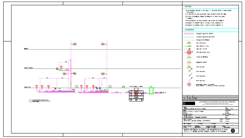This screenshot has width=245, height=138.
Task: Click the inspection box nearest the septic tank
Action: click(x=123, y=91)
